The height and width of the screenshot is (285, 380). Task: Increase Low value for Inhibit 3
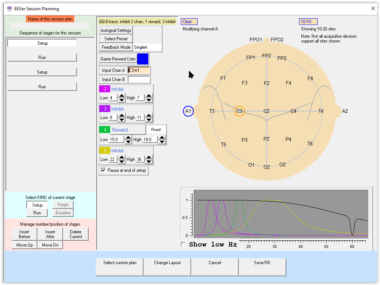(122, 115)
